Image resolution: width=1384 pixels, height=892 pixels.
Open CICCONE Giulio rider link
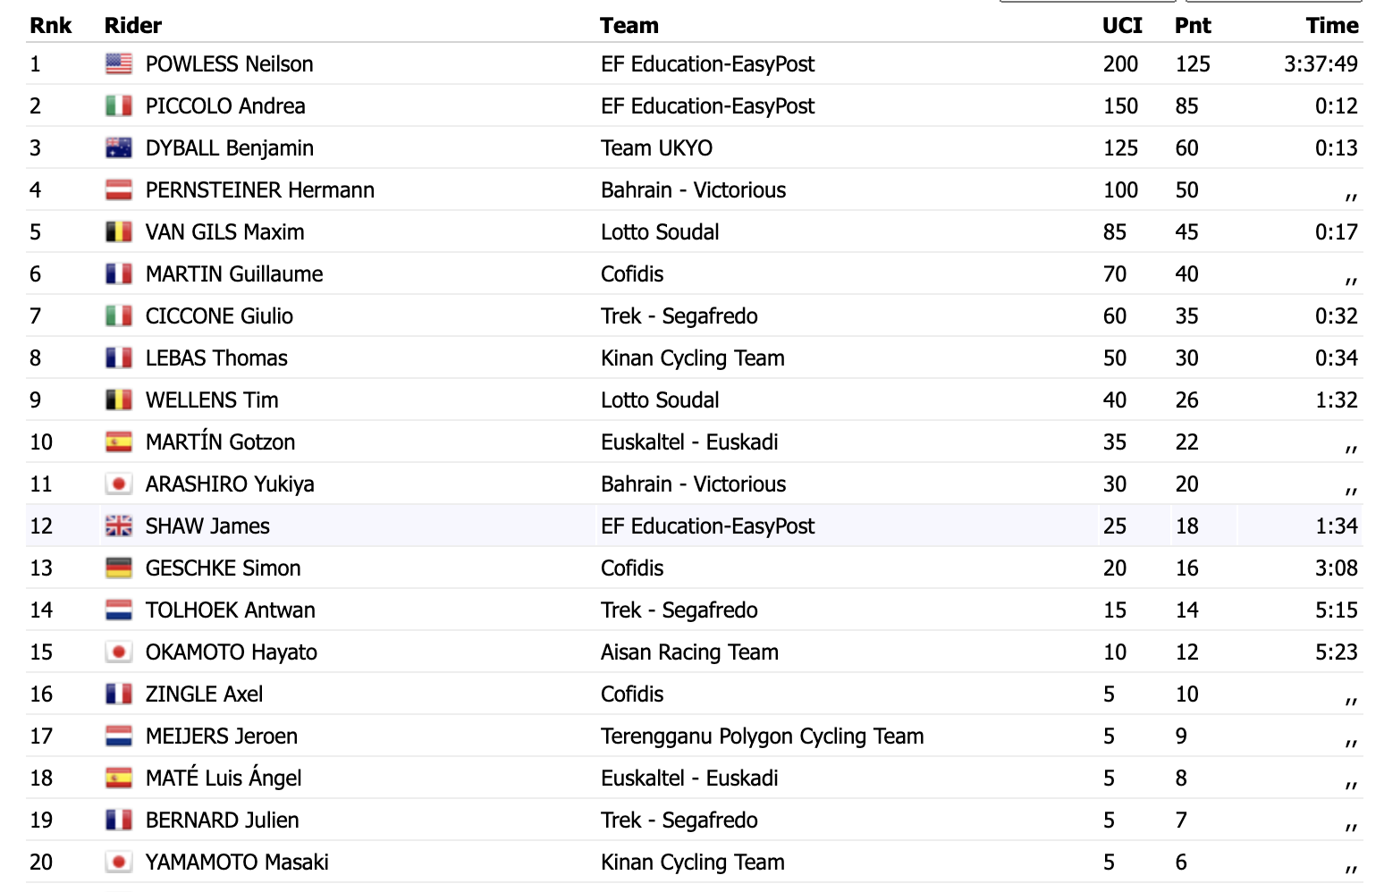(219, 316)
